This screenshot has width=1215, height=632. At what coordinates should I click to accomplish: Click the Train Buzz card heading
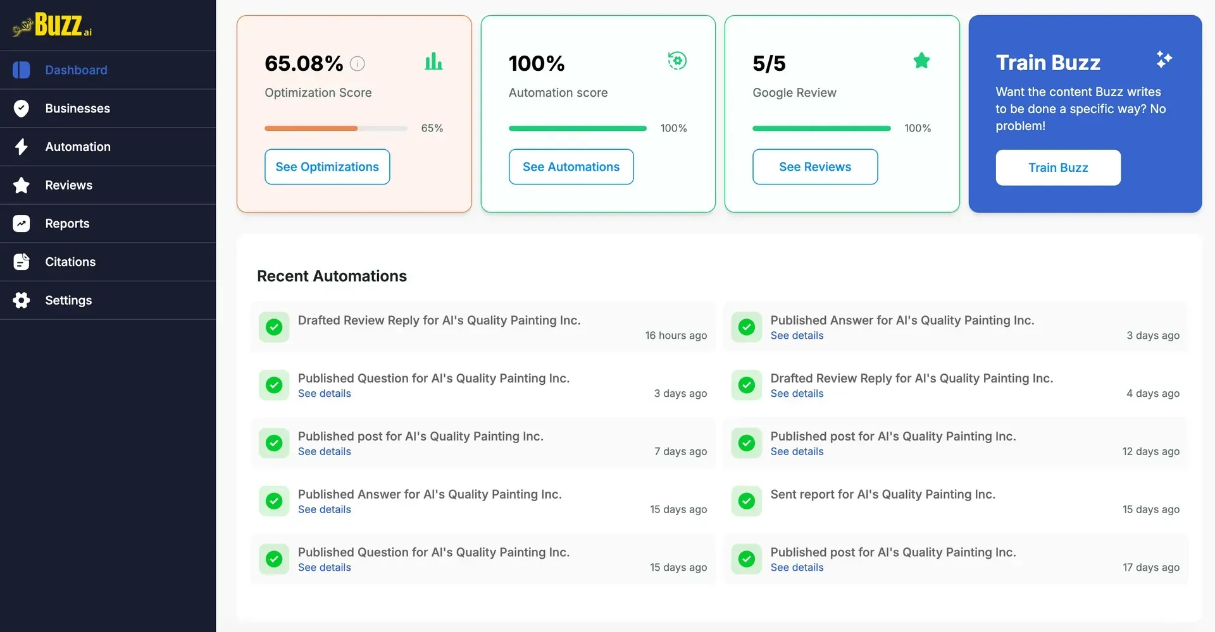[x=1048, y=63]
